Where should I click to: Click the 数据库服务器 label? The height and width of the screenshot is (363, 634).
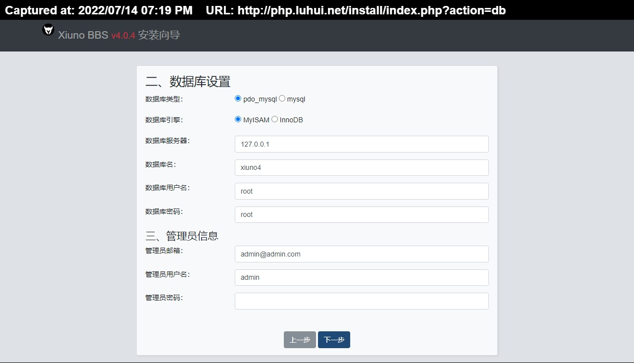tap(167, 141)
